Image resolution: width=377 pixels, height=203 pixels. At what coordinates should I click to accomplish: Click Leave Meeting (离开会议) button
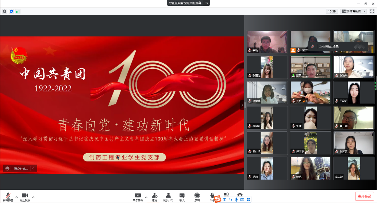(x=365, y=196)
